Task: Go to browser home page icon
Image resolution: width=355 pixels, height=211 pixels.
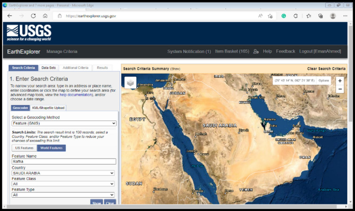Action: coord(45,16)
